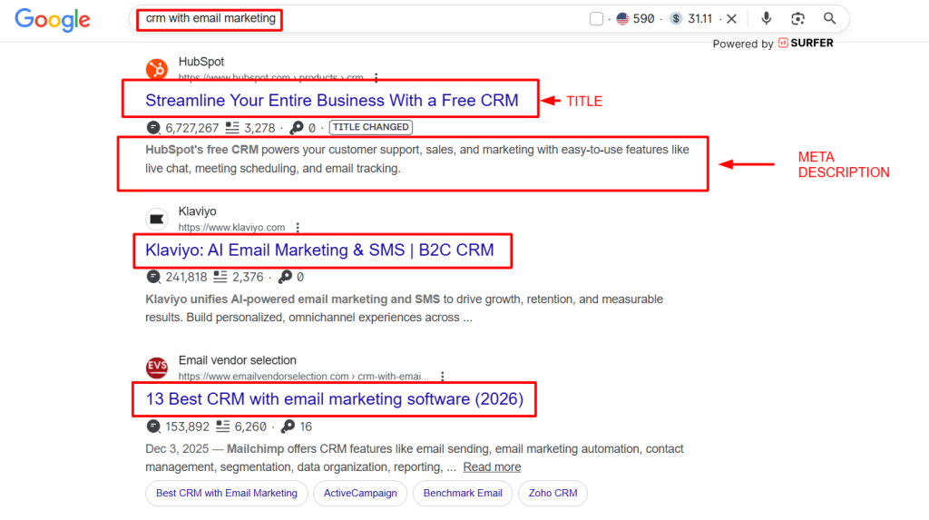Open Klaviyo AI Email Marketing result

pos(319,250)
